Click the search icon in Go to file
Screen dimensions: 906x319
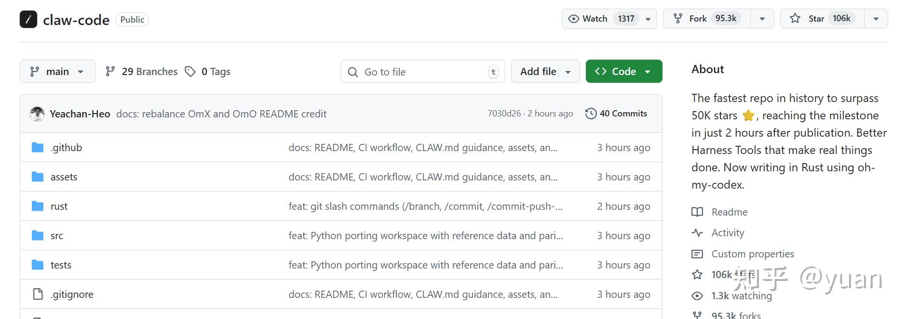click(353, 72)
